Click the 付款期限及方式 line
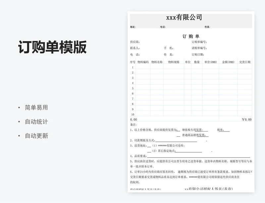265x203 pixels. 164,140
